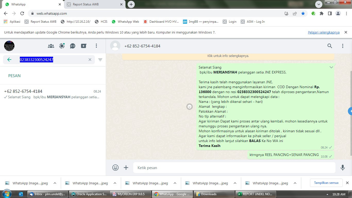Dismiss Chrome update notification bar

pos(346,32)
